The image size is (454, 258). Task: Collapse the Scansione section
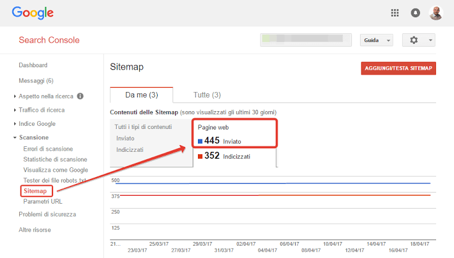(33, 138)
